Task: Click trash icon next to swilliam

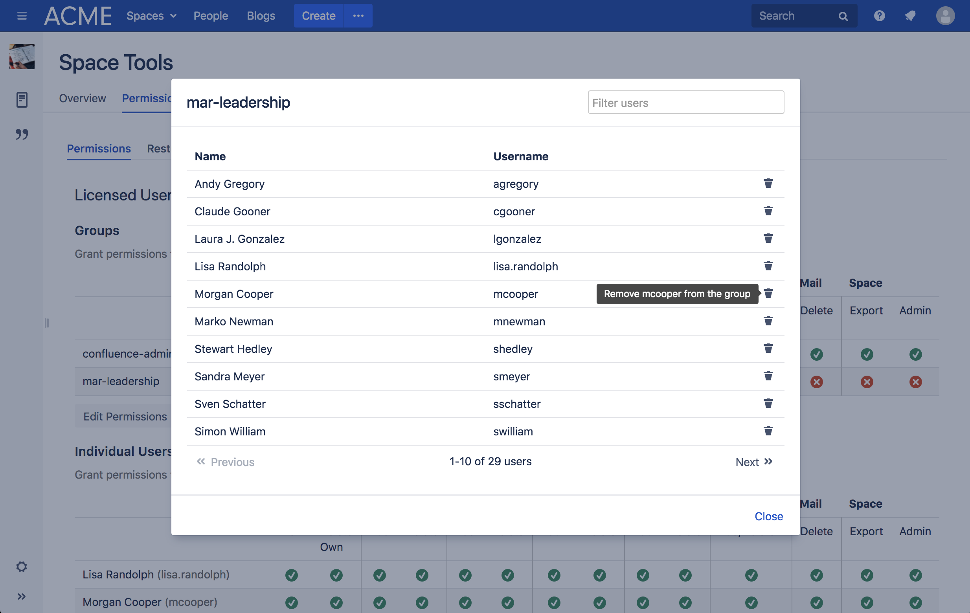Action: click(768, 431)
